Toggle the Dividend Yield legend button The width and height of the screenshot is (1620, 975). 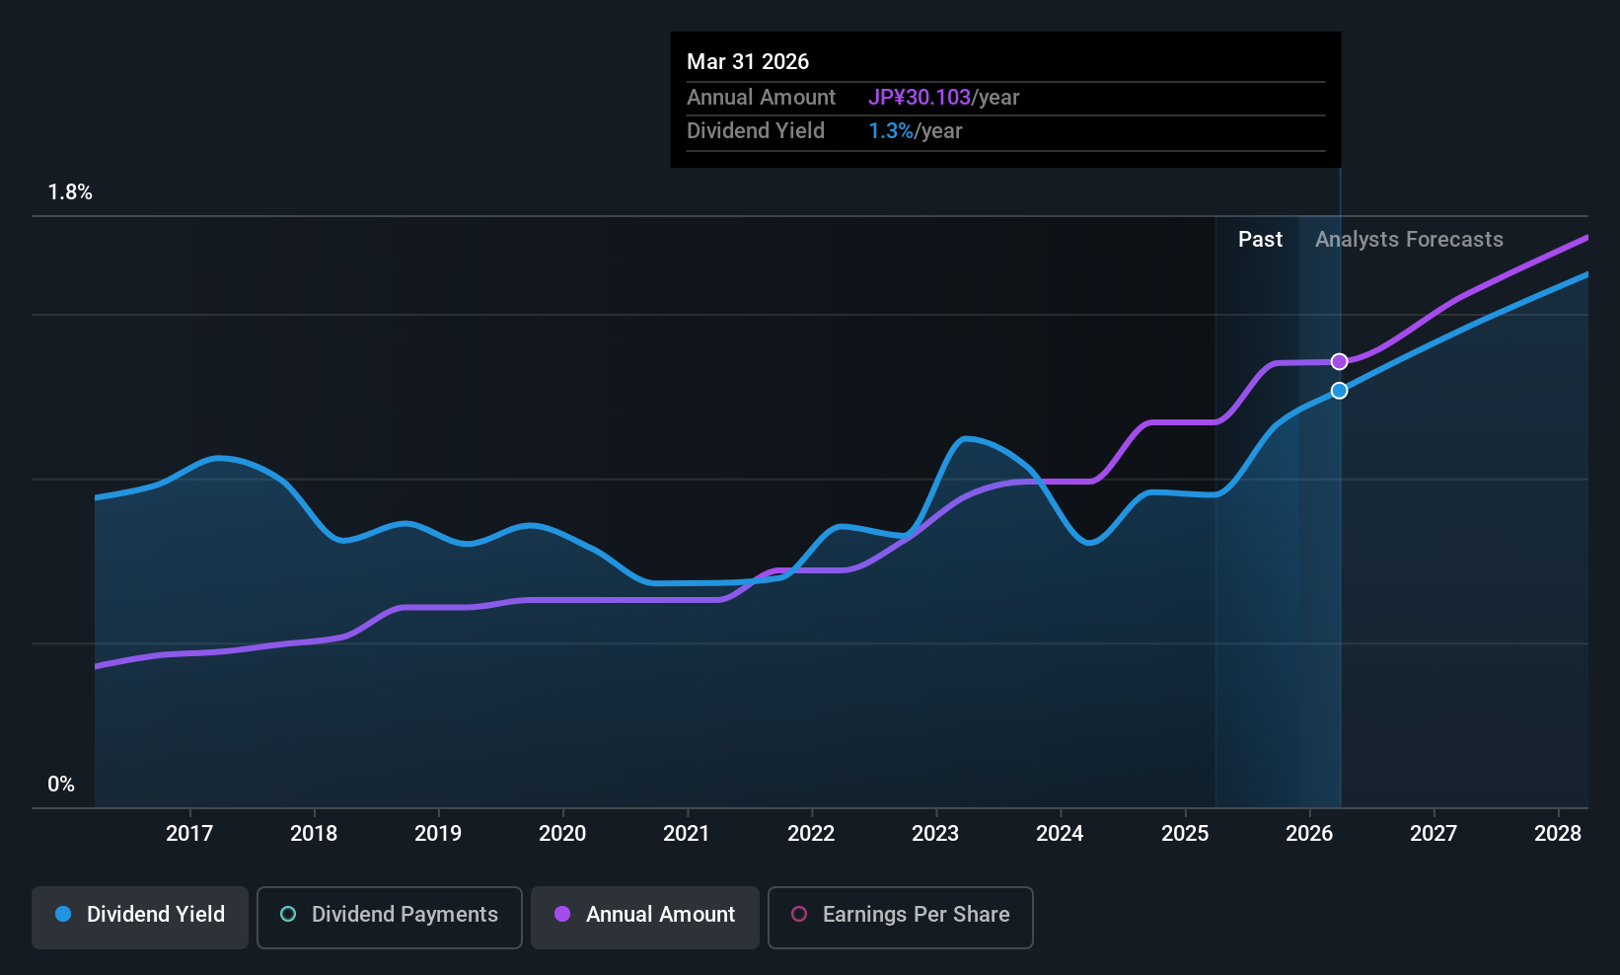(140, 917)
